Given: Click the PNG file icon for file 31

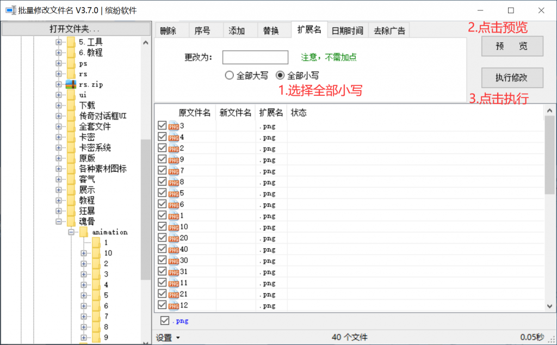Looking at the screenshot, I should pos(174,272).
